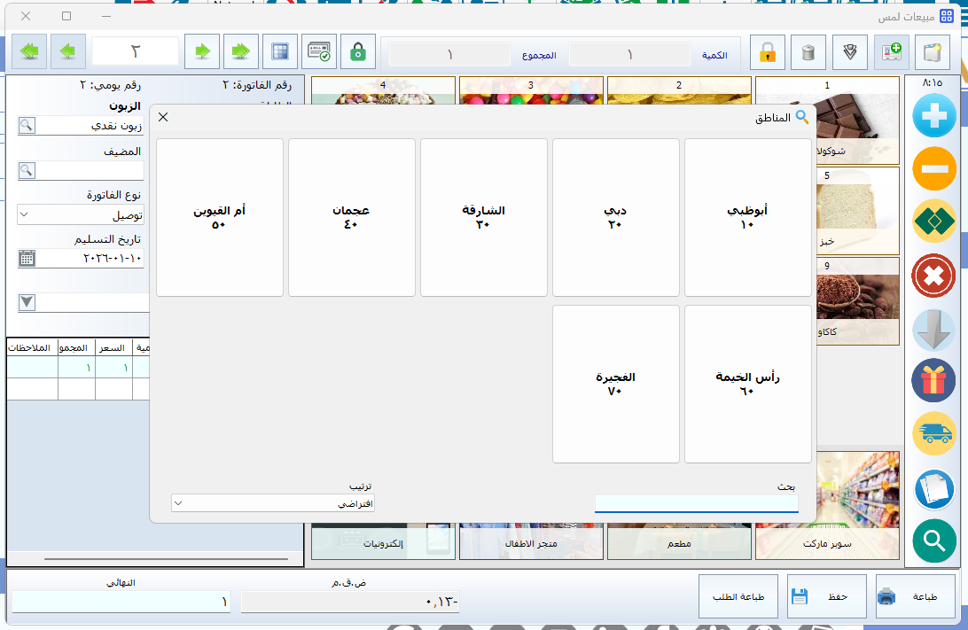The width and height of the screenshot is (968, 630).
Task: Open the delivery date calendar picker
Action: tap(27, 258)
